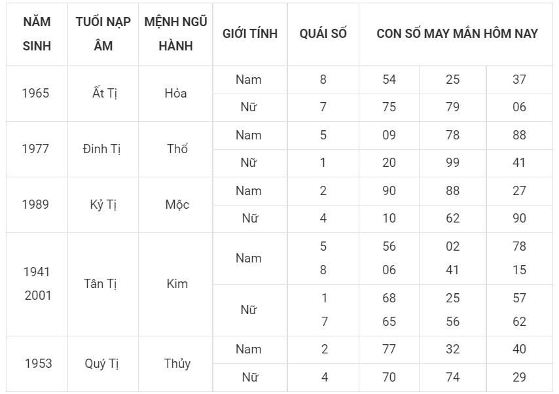Select the Tân Tị cell
Screen dimensions: 559x394
coord(103,284)
